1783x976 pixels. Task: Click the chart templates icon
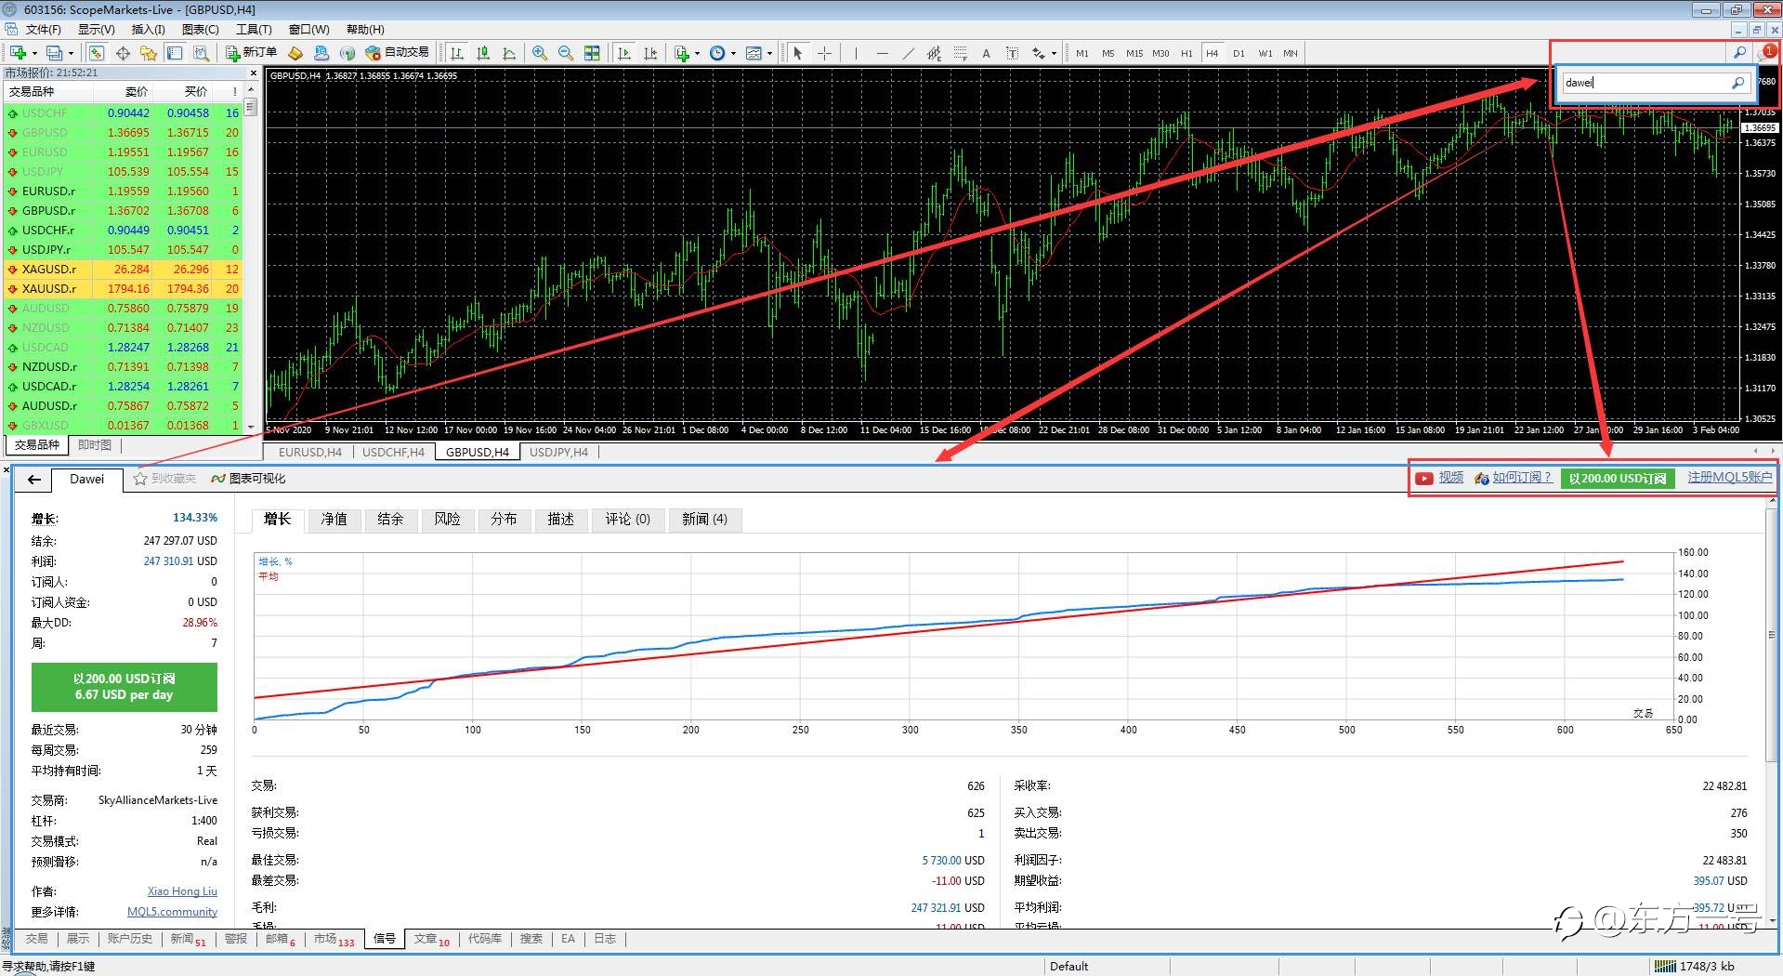click(754, 53)
